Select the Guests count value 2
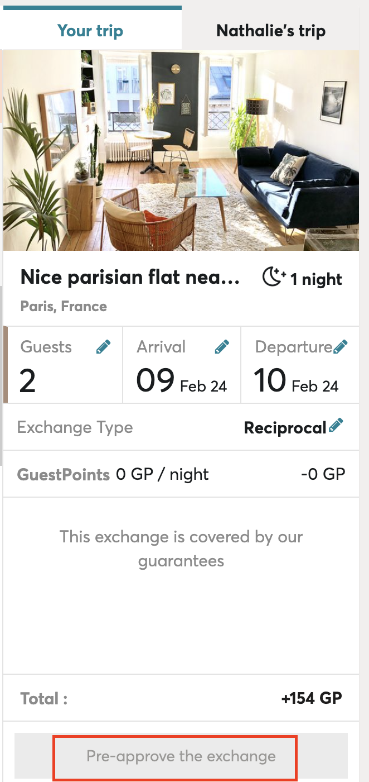 pos(28,381)
